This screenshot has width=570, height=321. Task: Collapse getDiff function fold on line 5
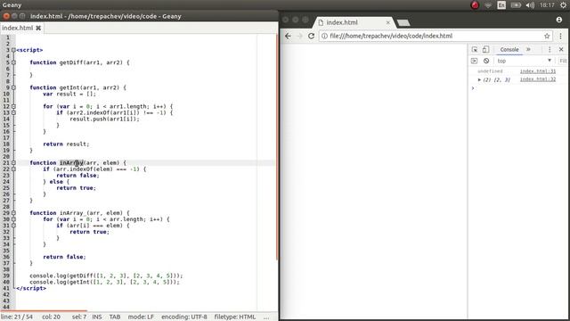(x=13, y=62)
